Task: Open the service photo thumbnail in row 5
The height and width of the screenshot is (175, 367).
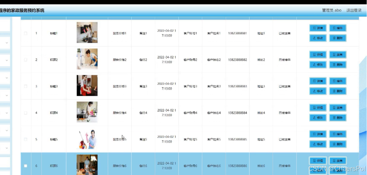Action: 87,138
